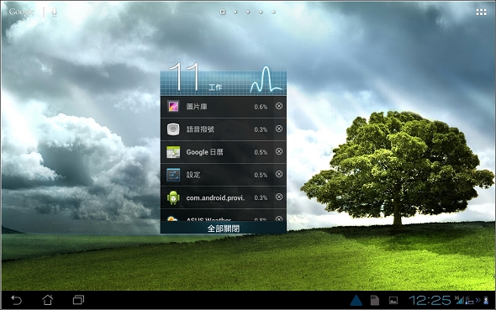Close the ASUS Weather task
The width and height of the screenshot is (496, 310).
(x=278, y=218)
